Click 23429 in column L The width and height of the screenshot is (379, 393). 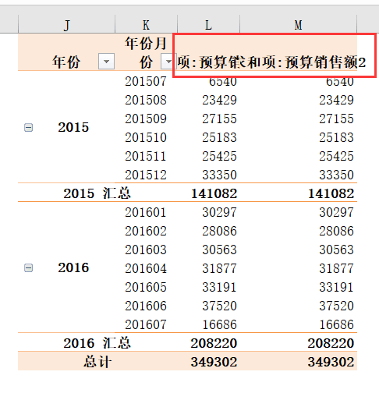click(220, 100)
